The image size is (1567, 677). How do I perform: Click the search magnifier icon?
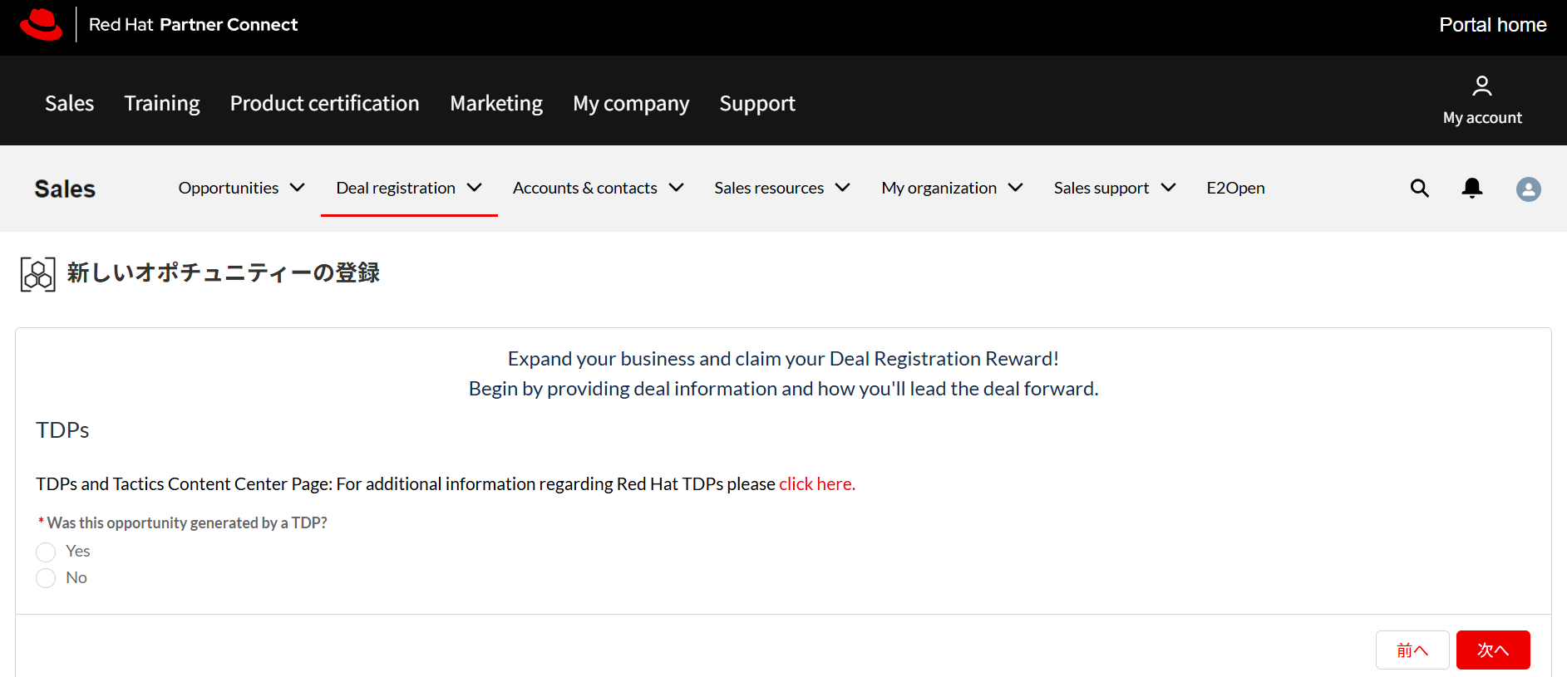click(x=1419, y=189)
